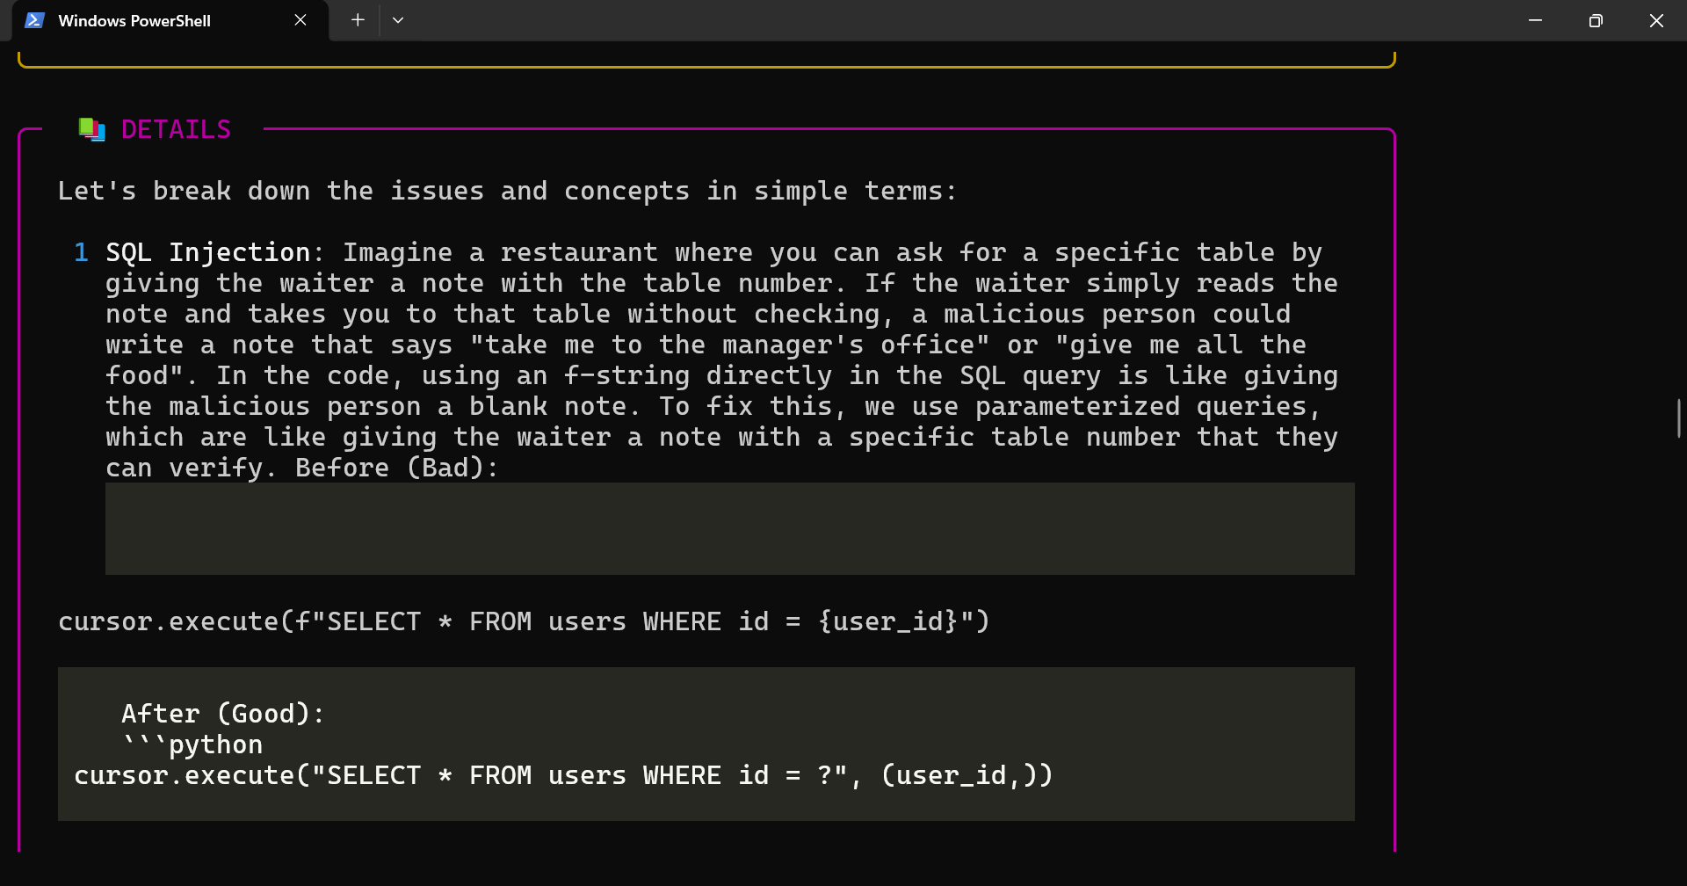This screenshot has height=886, width=1687.
Task: Open a new tab with the plus icon
Action: pyautogui.click(x=358, y=20)
